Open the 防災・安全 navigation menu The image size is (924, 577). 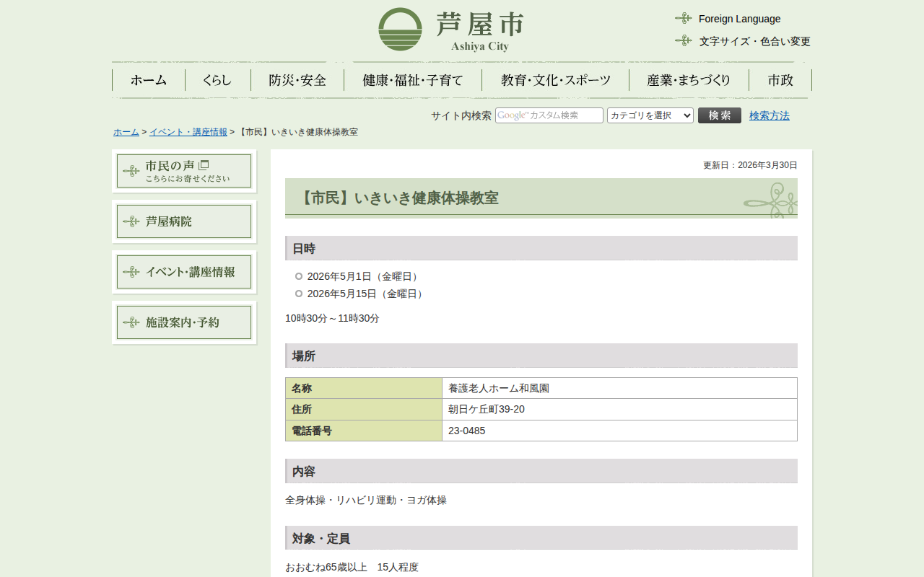coord(297,80)
